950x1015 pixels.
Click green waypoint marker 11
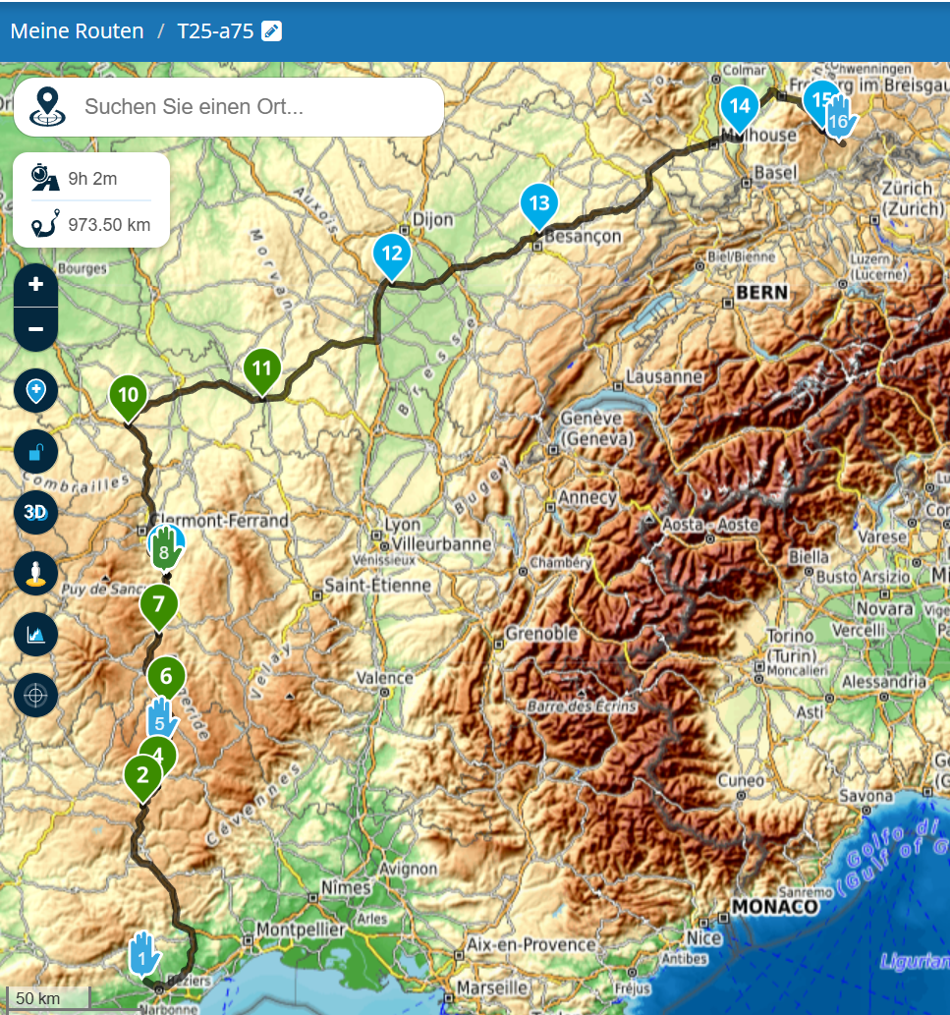(x=261, y=369)
